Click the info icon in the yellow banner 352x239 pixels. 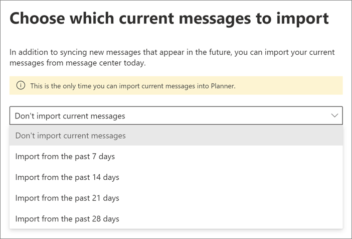tap(21, 86)
